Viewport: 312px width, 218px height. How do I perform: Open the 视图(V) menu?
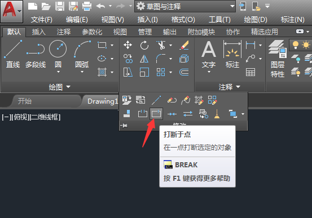(113, 20)
